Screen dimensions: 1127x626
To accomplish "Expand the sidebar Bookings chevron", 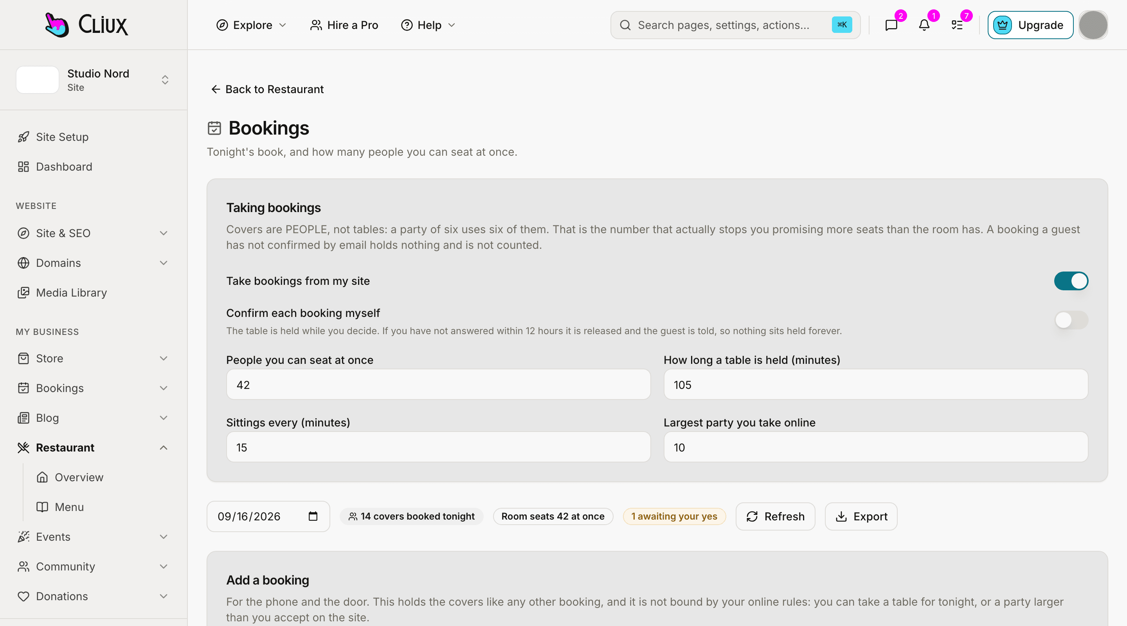I will 164,389.
